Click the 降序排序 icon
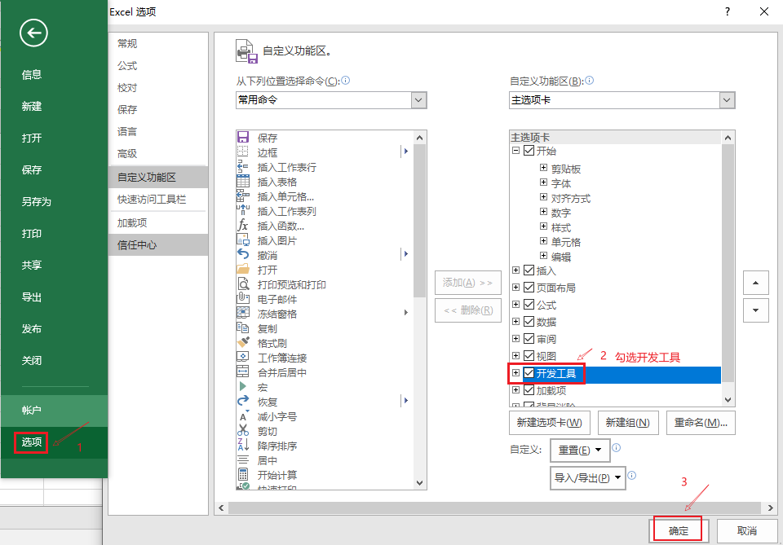Screen dimensions: 783x545 243,445
